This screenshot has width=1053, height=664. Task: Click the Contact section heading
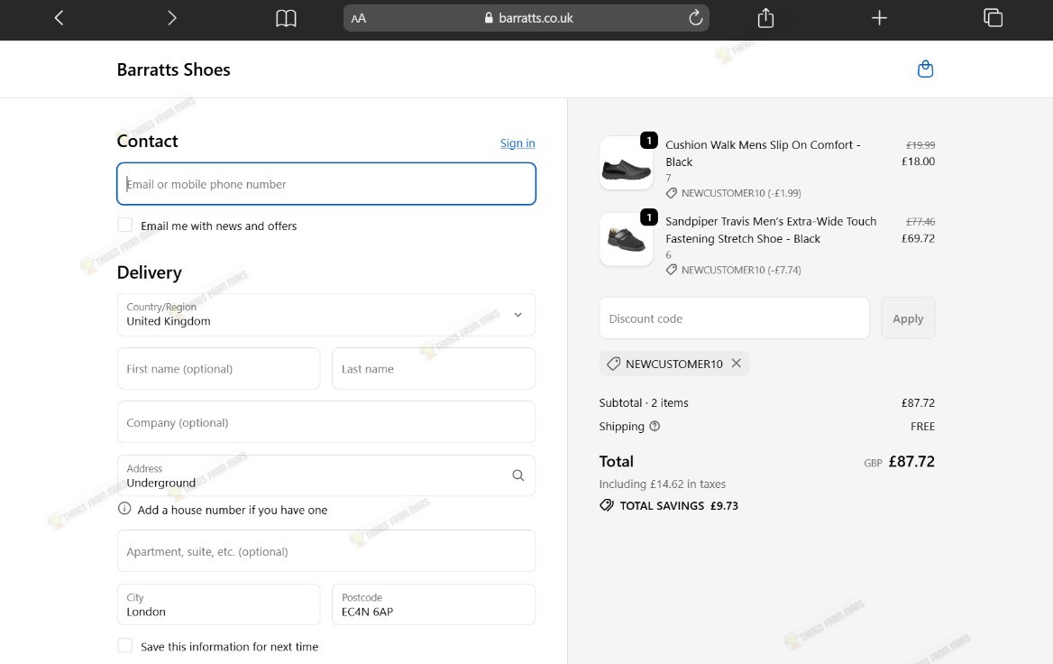coord(147,141)
